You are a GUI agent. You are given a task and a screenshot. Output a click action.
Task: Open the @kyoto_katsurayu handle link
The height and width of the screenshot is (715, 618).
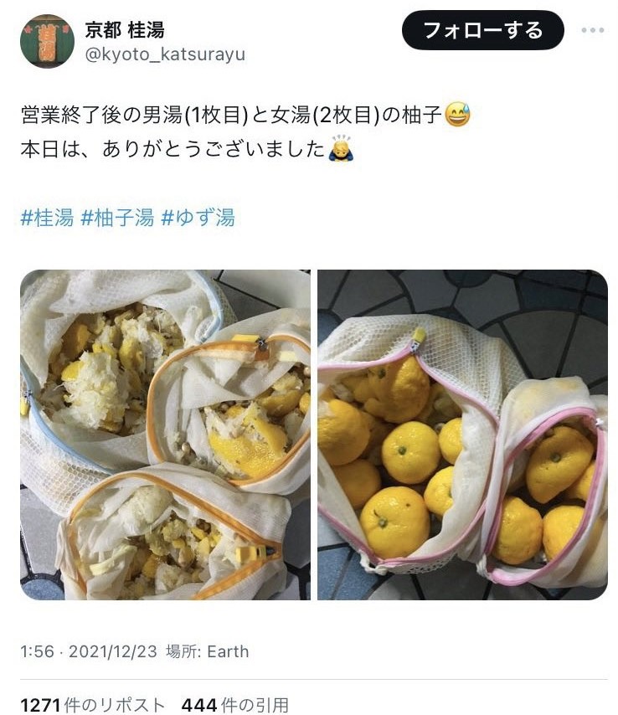click(165, 54)
